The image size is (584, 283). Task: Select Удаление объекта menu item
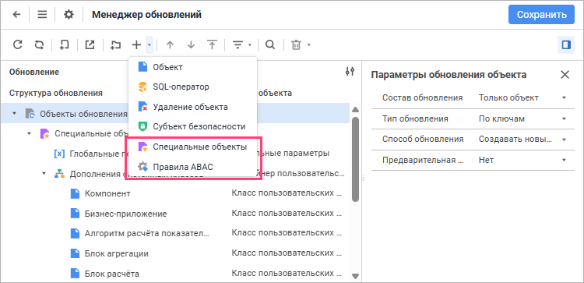[x=192, y=107]
